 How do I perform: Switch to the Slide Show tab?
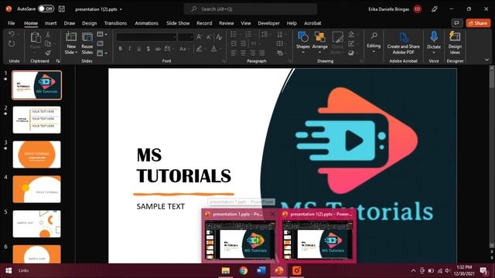[178, 23]
